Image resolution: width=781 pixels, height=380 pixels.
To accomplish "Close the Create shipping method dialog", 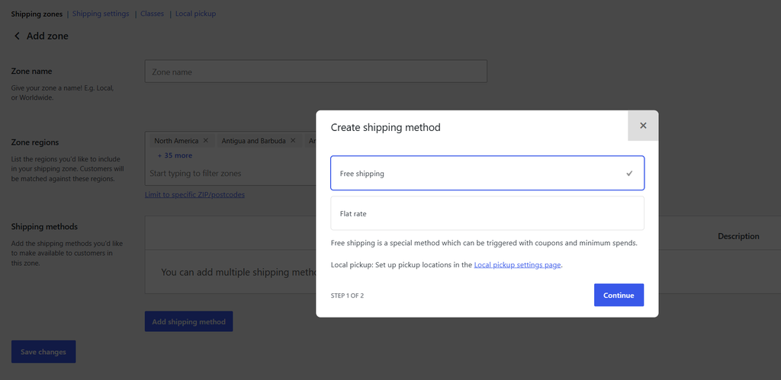I will [x=642, y=126].
